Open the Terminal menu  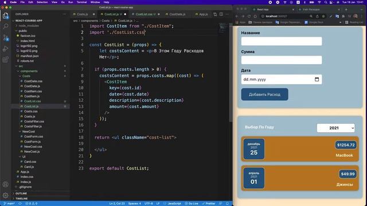pyautogui.click(x=81, y=2)
